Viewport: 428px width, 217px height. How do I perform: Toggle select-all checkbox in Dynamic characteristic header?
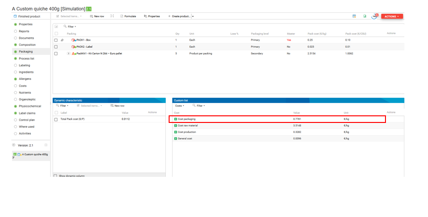tap(56, 113)
